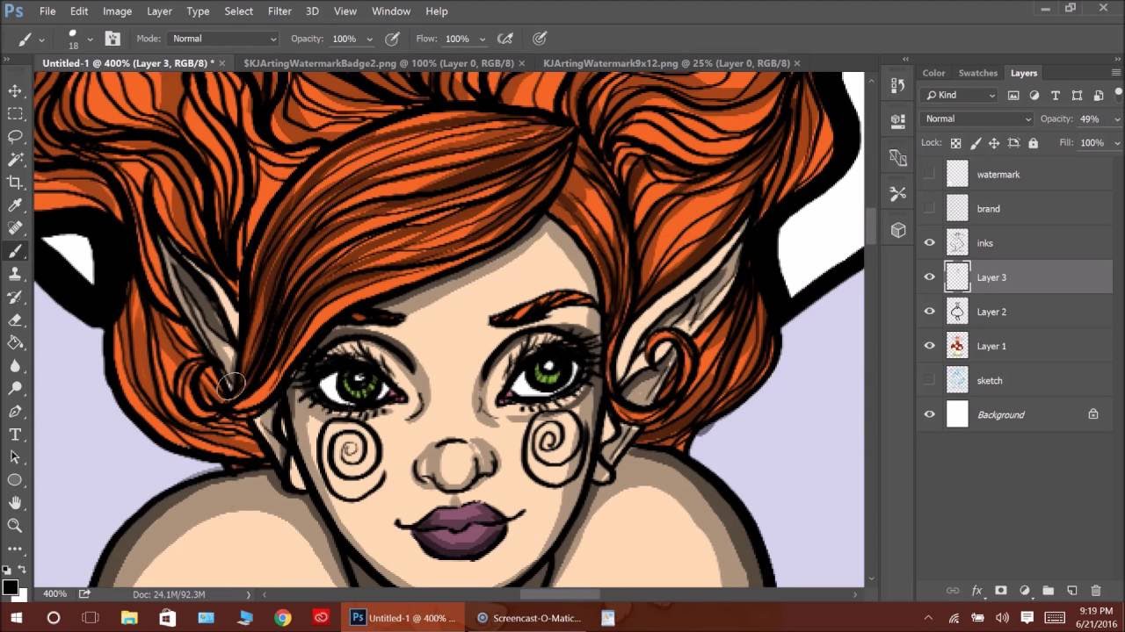Switch to the Color tab
This screenshot has height=632, width=1125.
933,73
